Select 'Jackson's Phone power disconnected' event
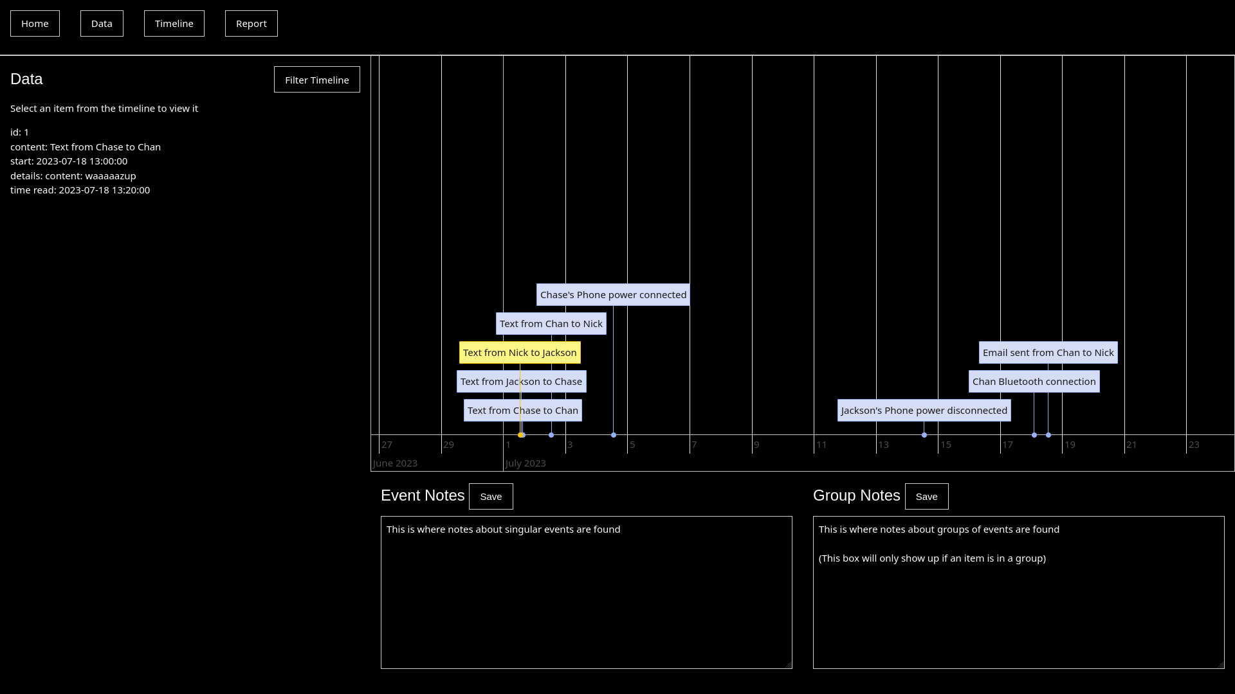1235x694 pixels. pos(924,411)
